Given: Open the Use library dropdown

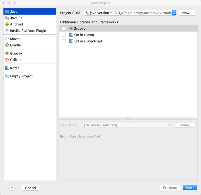Looking at the screenshot, I should 126,125.
